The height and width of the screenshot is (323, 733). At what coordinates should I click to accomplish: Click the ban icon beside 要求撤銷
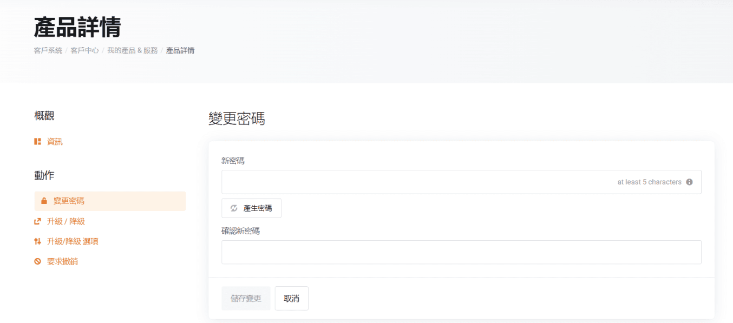coord(38,261)
